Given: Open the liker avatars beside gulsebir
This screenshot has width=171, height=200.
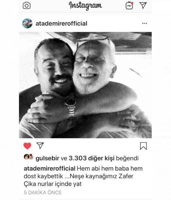Looking at the screenshot, I should pyautogui.click(x=28, y=157).
